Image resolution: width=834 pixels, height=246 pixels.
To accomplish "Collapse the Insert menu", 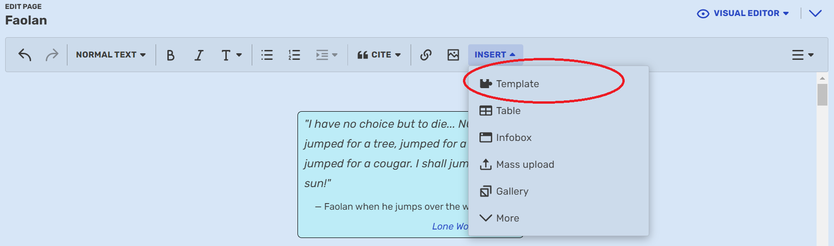I will tap(495, 55).
